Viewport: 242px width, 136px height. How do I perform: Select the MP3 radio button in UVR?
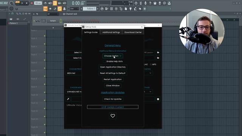tap(151, 65)
